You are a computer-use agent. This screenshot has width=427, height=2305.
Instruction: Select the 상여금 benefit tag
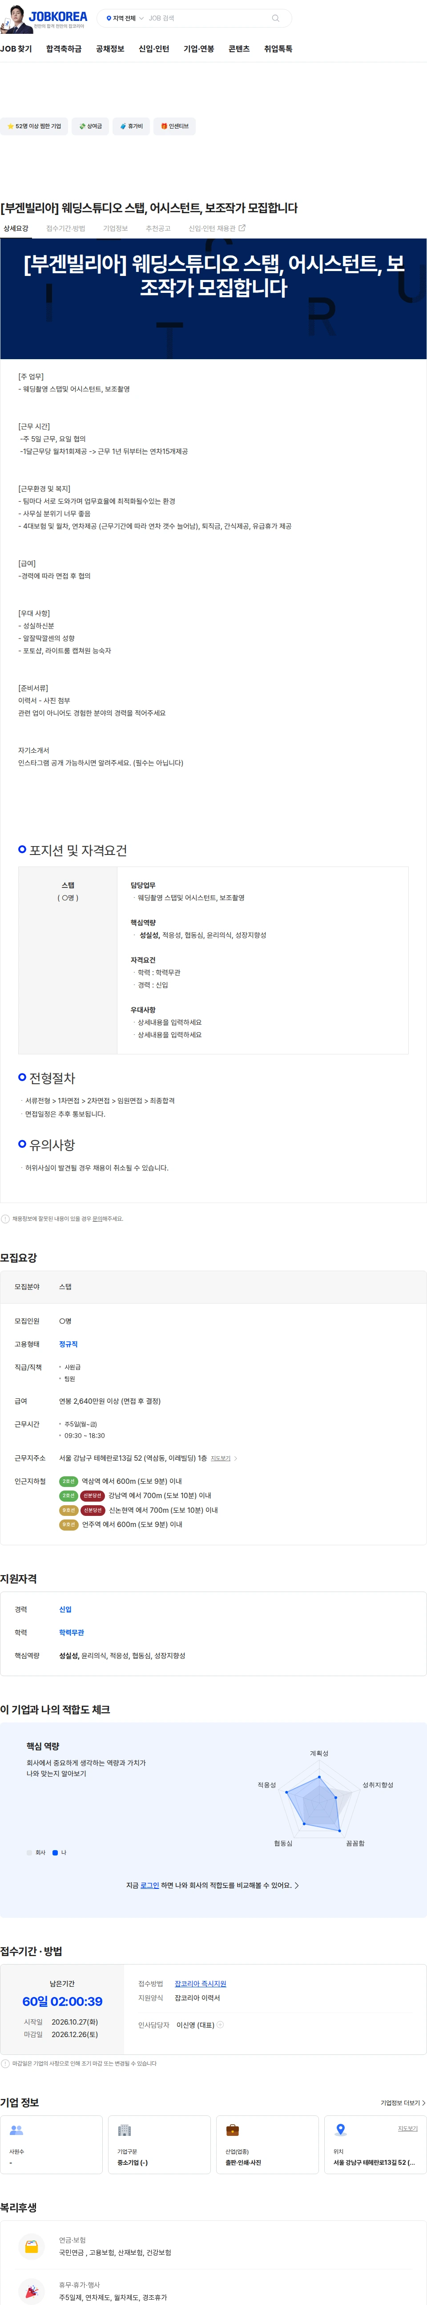click(x=90, y=126)
